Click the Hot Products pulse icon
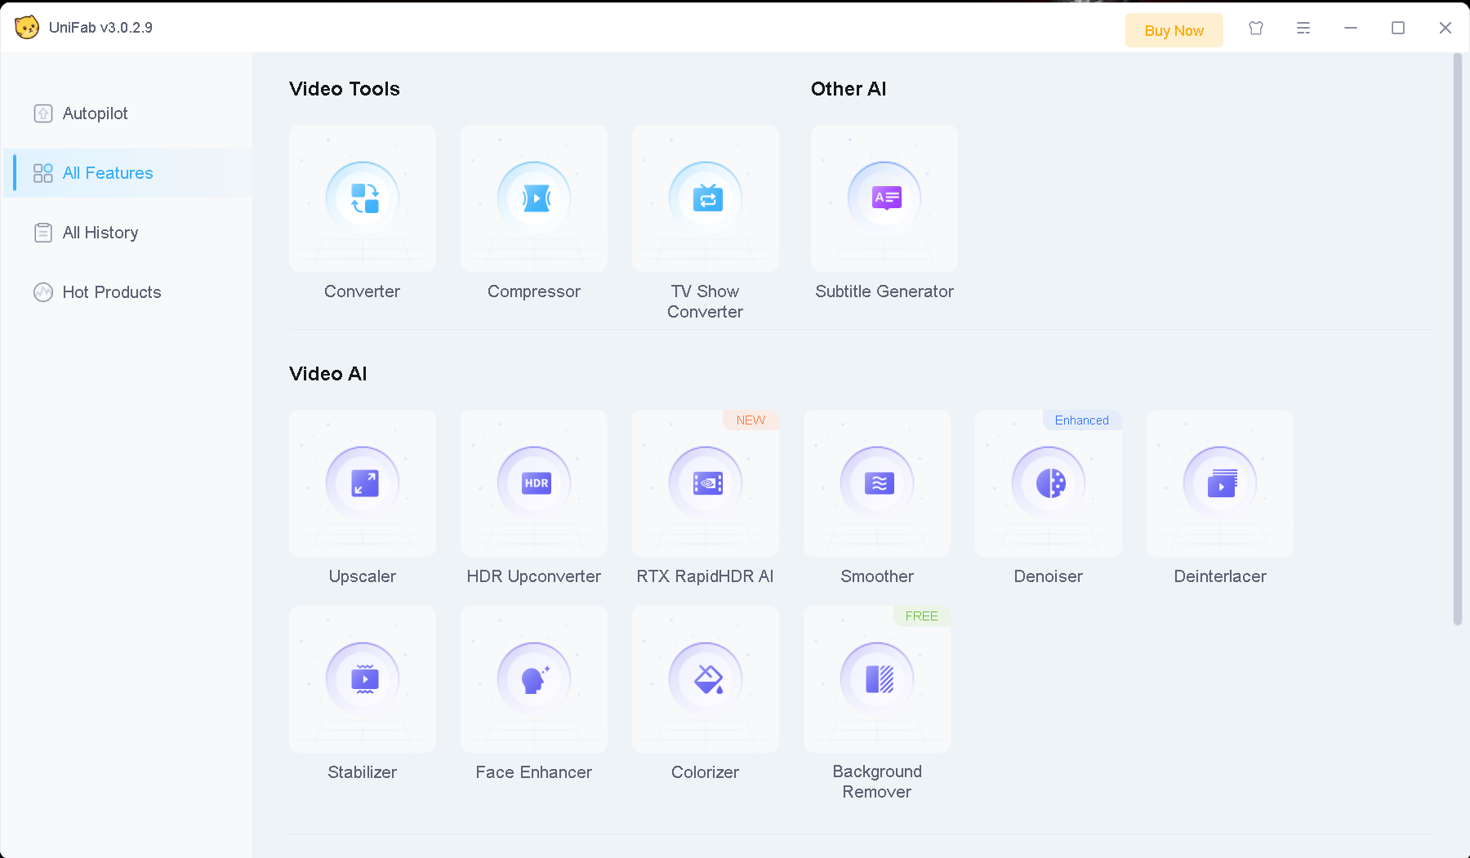Screen dimensions: 1470x858 (x=43, y=292)
